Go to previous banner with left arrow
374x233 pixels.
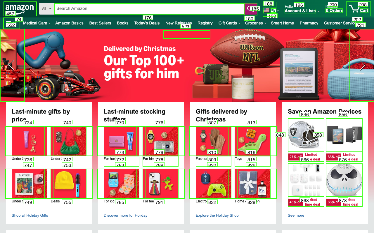[x=12, y=65]
